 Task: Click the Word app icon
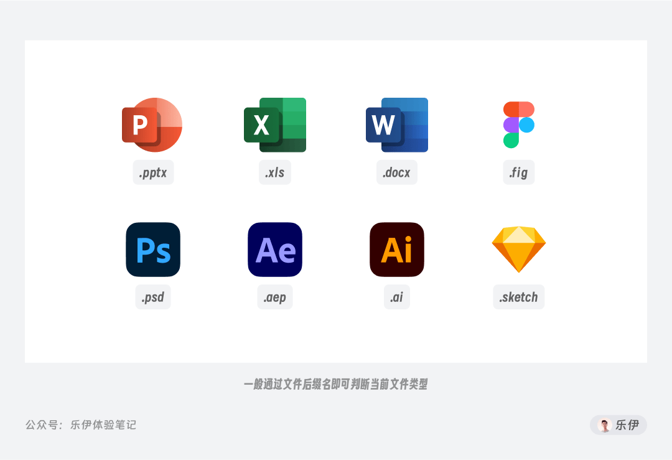(397, 124)
